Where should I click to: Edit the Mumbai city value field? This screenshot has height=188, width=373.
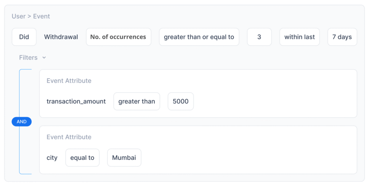click(124, 158)
